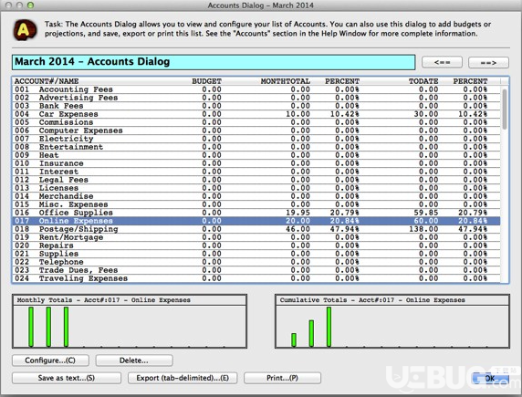Click tallest bar in Cumulative Totals chart
This screenshot has height=397, width=522.
click(329, 327)
